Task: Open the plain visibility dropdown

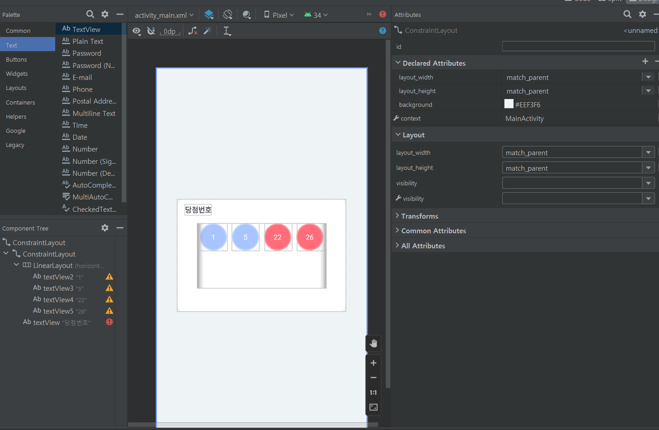Action: click(x=578, y=183)
